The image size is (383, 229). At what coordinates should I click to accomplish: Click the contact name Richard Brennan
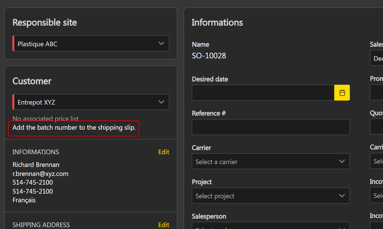[36, 165]
